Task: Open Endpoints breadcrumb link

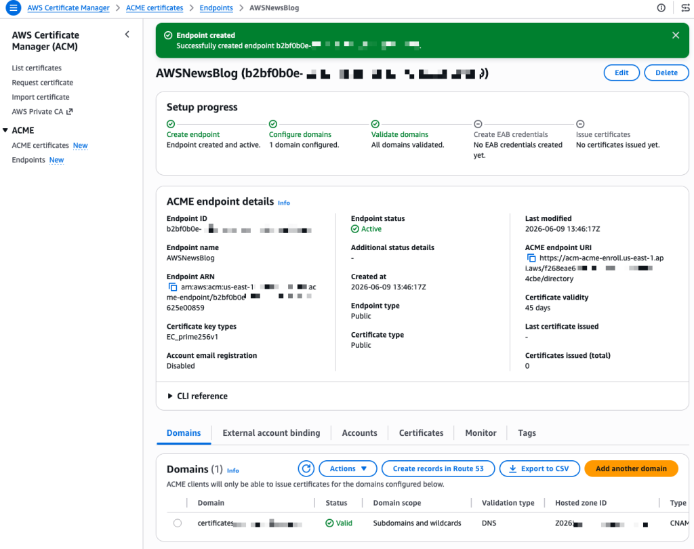Action: pos(216,8)
